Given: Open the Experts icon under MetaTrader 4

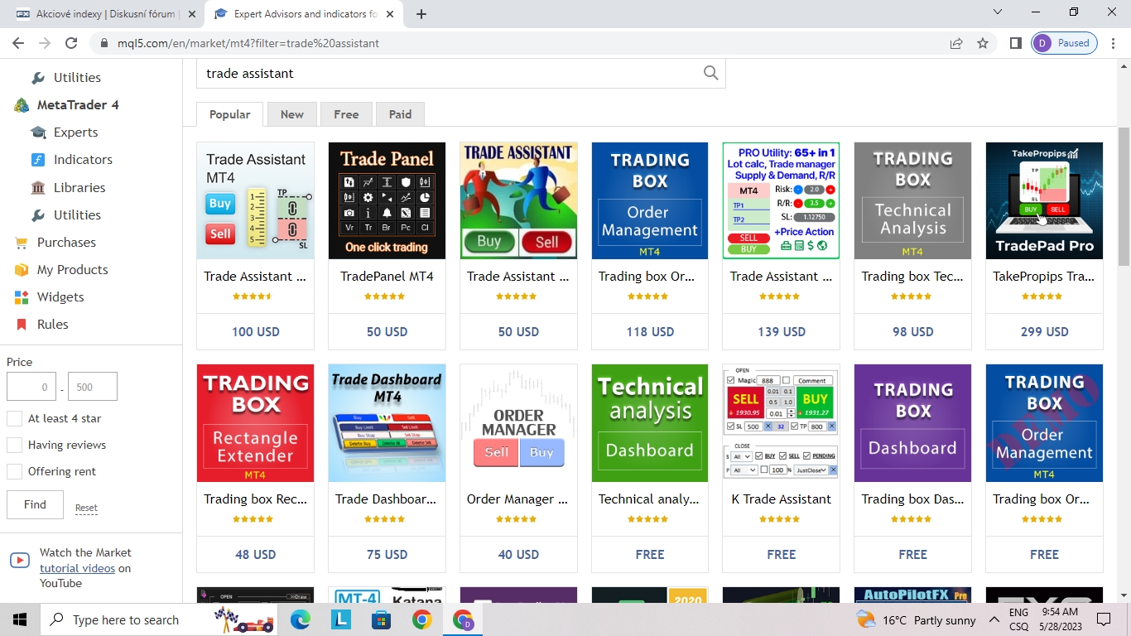Looking at the screenshot, I should [x=38, y=132].
